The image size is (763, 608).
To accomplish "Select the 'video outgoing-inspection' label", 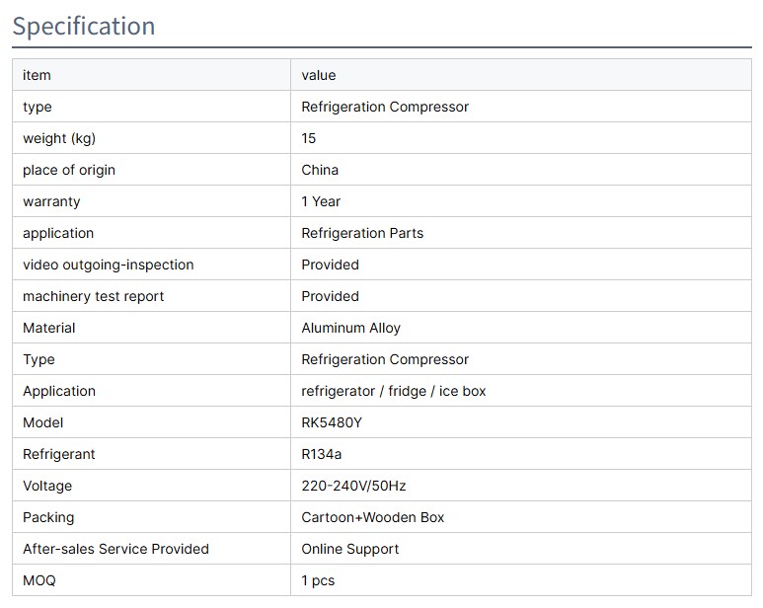I will [109, 265].
